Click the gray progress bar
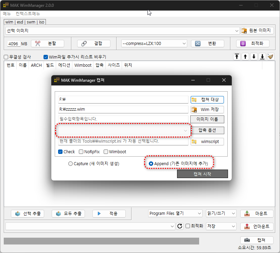Viewport: 280px width, 253px height. coord(101,241)
